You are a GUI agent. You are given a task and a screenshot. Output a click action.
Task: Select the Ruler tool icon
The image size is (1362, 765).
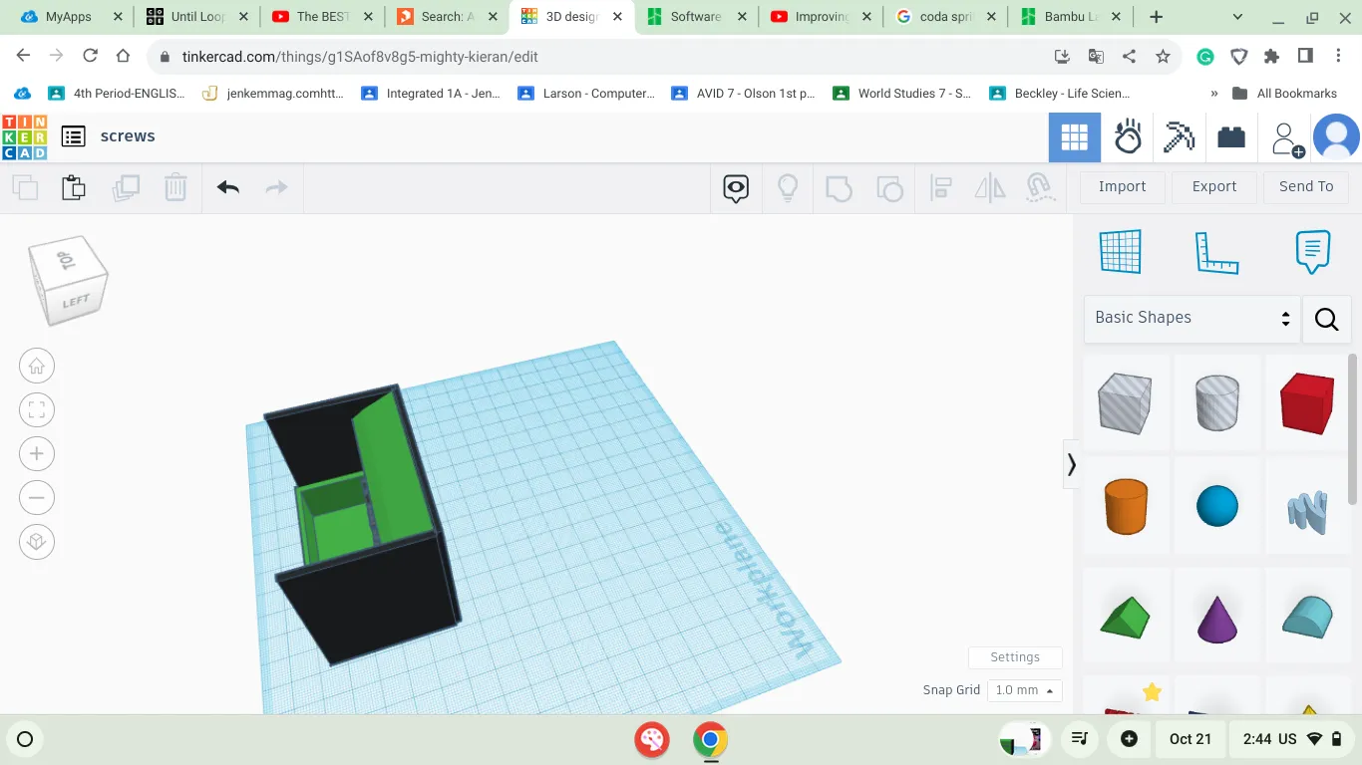1214,252
